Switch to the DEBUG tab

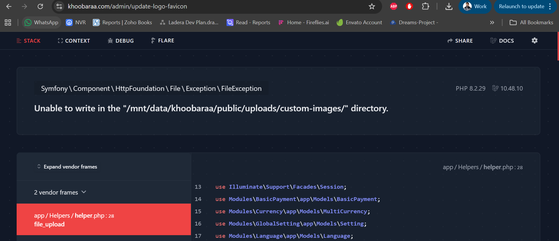[x=121, y=41]
